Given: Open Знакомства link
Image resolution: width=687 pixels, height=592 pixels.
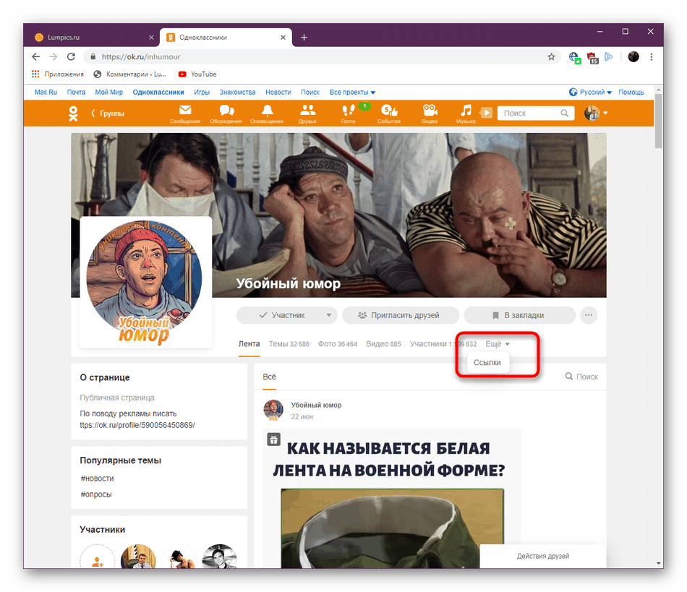Looking at the screenshot, I should coord(237,93).
